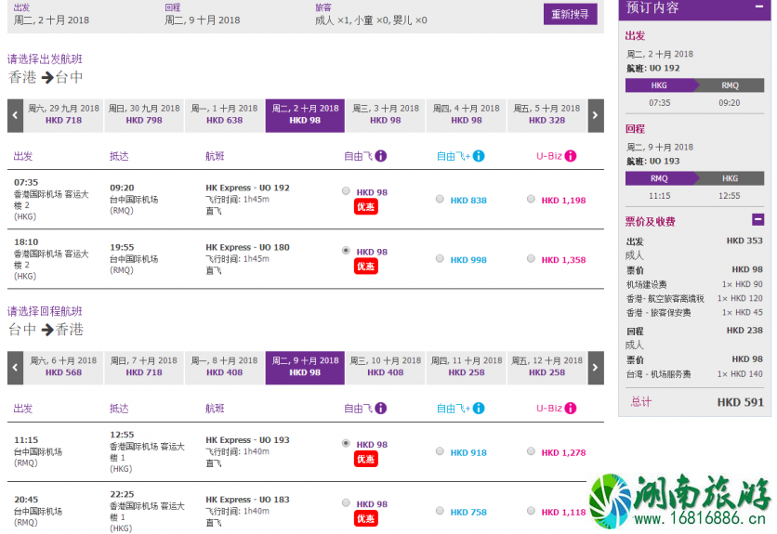Click 航班: UO 192 in booking summary
The width and height of the screenshot is (777, 534).
652,69
